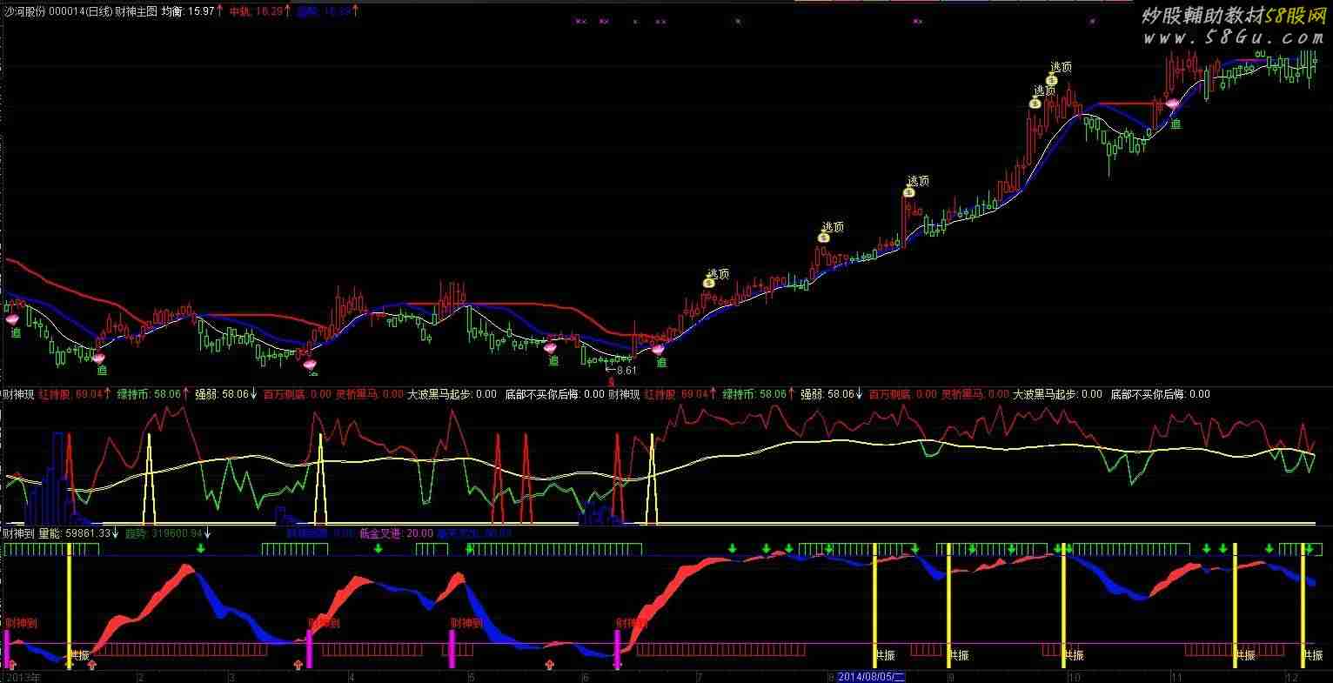
Task: Select the rightmost pink gem 追 signal
Action: [x=1172, y=104]
